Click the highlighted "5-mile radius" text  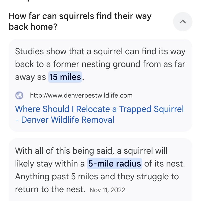coord(115,164)
